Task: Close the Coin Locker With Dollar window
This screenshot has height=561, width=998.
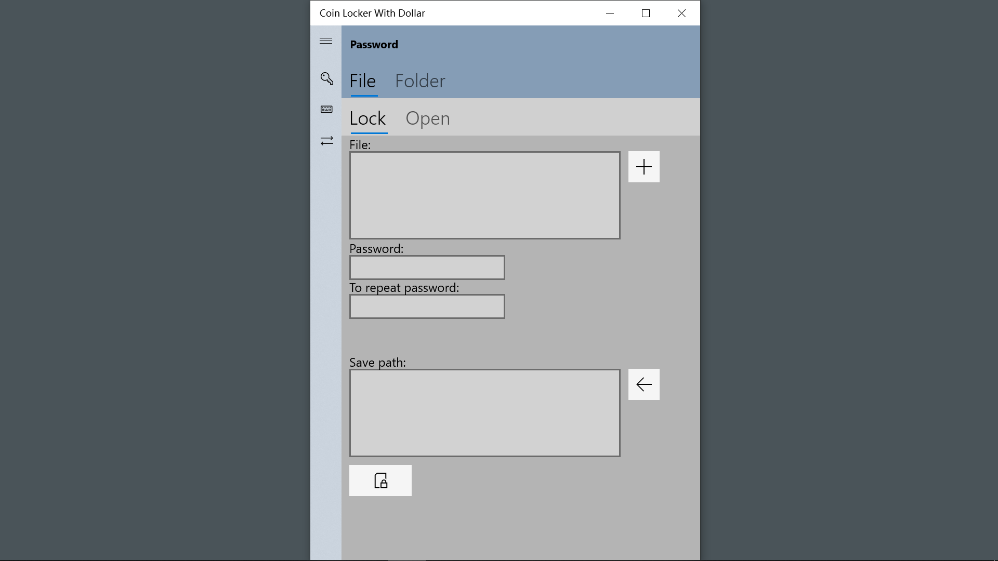Action: pyautogui.click(x=681, y=13)
